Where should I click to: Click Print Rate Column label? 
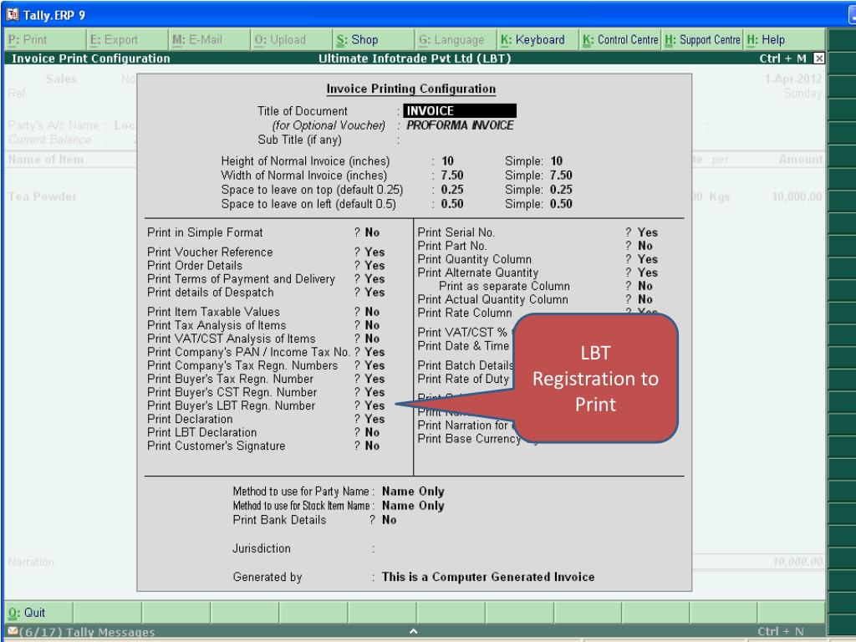coord(465,313)
